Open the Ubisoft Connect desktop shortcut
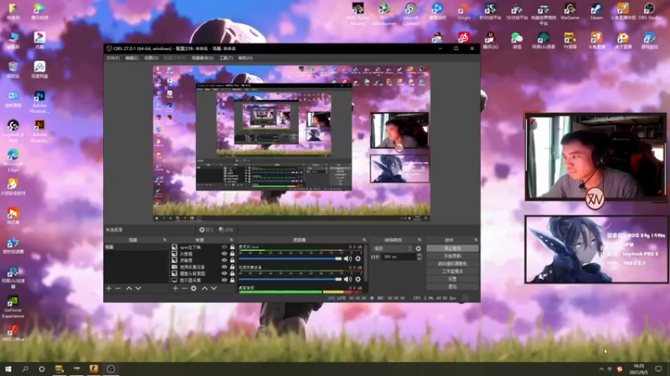Viewport: 670px width, 376px height. click(x=410, y=13)
